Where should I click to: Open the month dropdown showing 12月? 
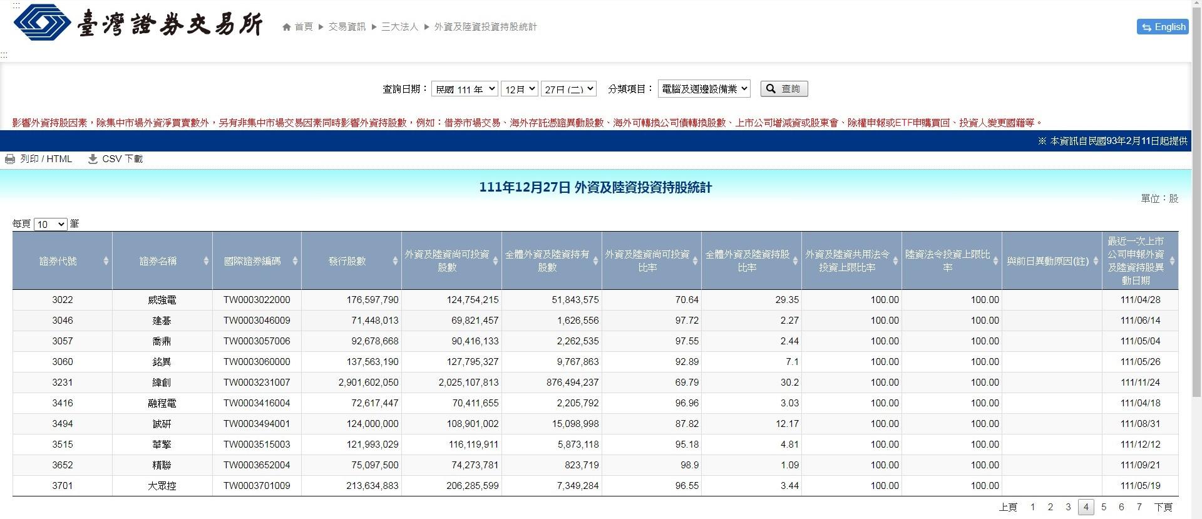pyautogui.click(x=519, y=89)
